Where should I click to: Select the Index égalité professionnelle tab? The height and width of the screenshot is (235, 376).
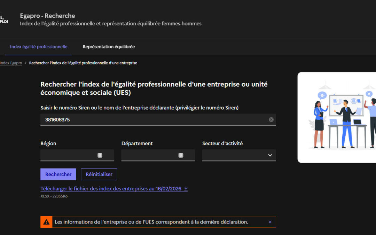pos(39,47)
